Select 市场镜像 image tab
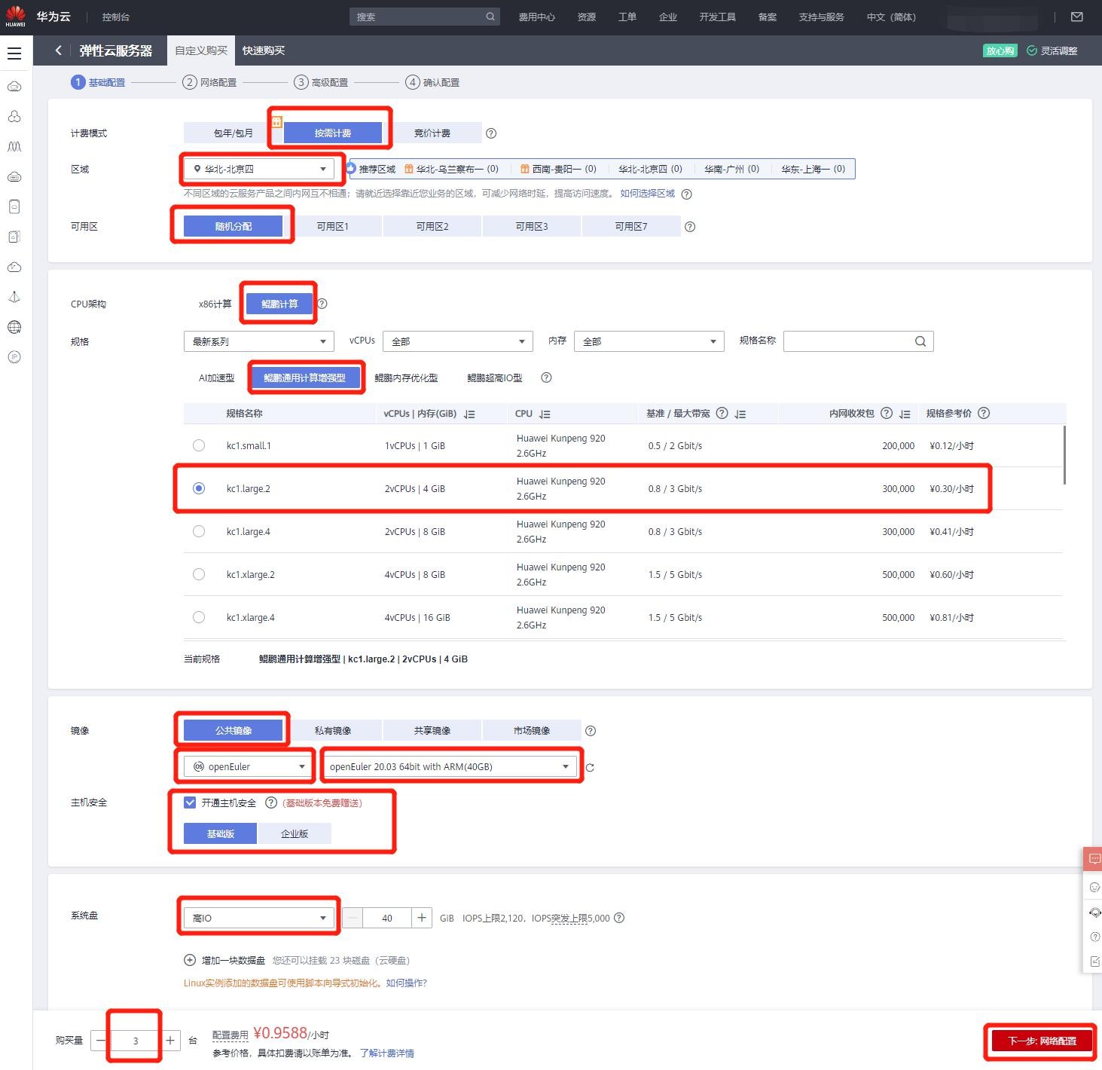Viewport: 1102px width, 1070px height. (532, 730)
